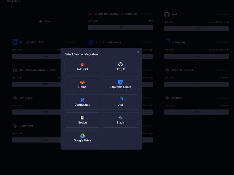The width and height of the screenshot is (234, 175).
Task: Click the 'CremitHQ slack' card title
Action: [x=183, y=70]
